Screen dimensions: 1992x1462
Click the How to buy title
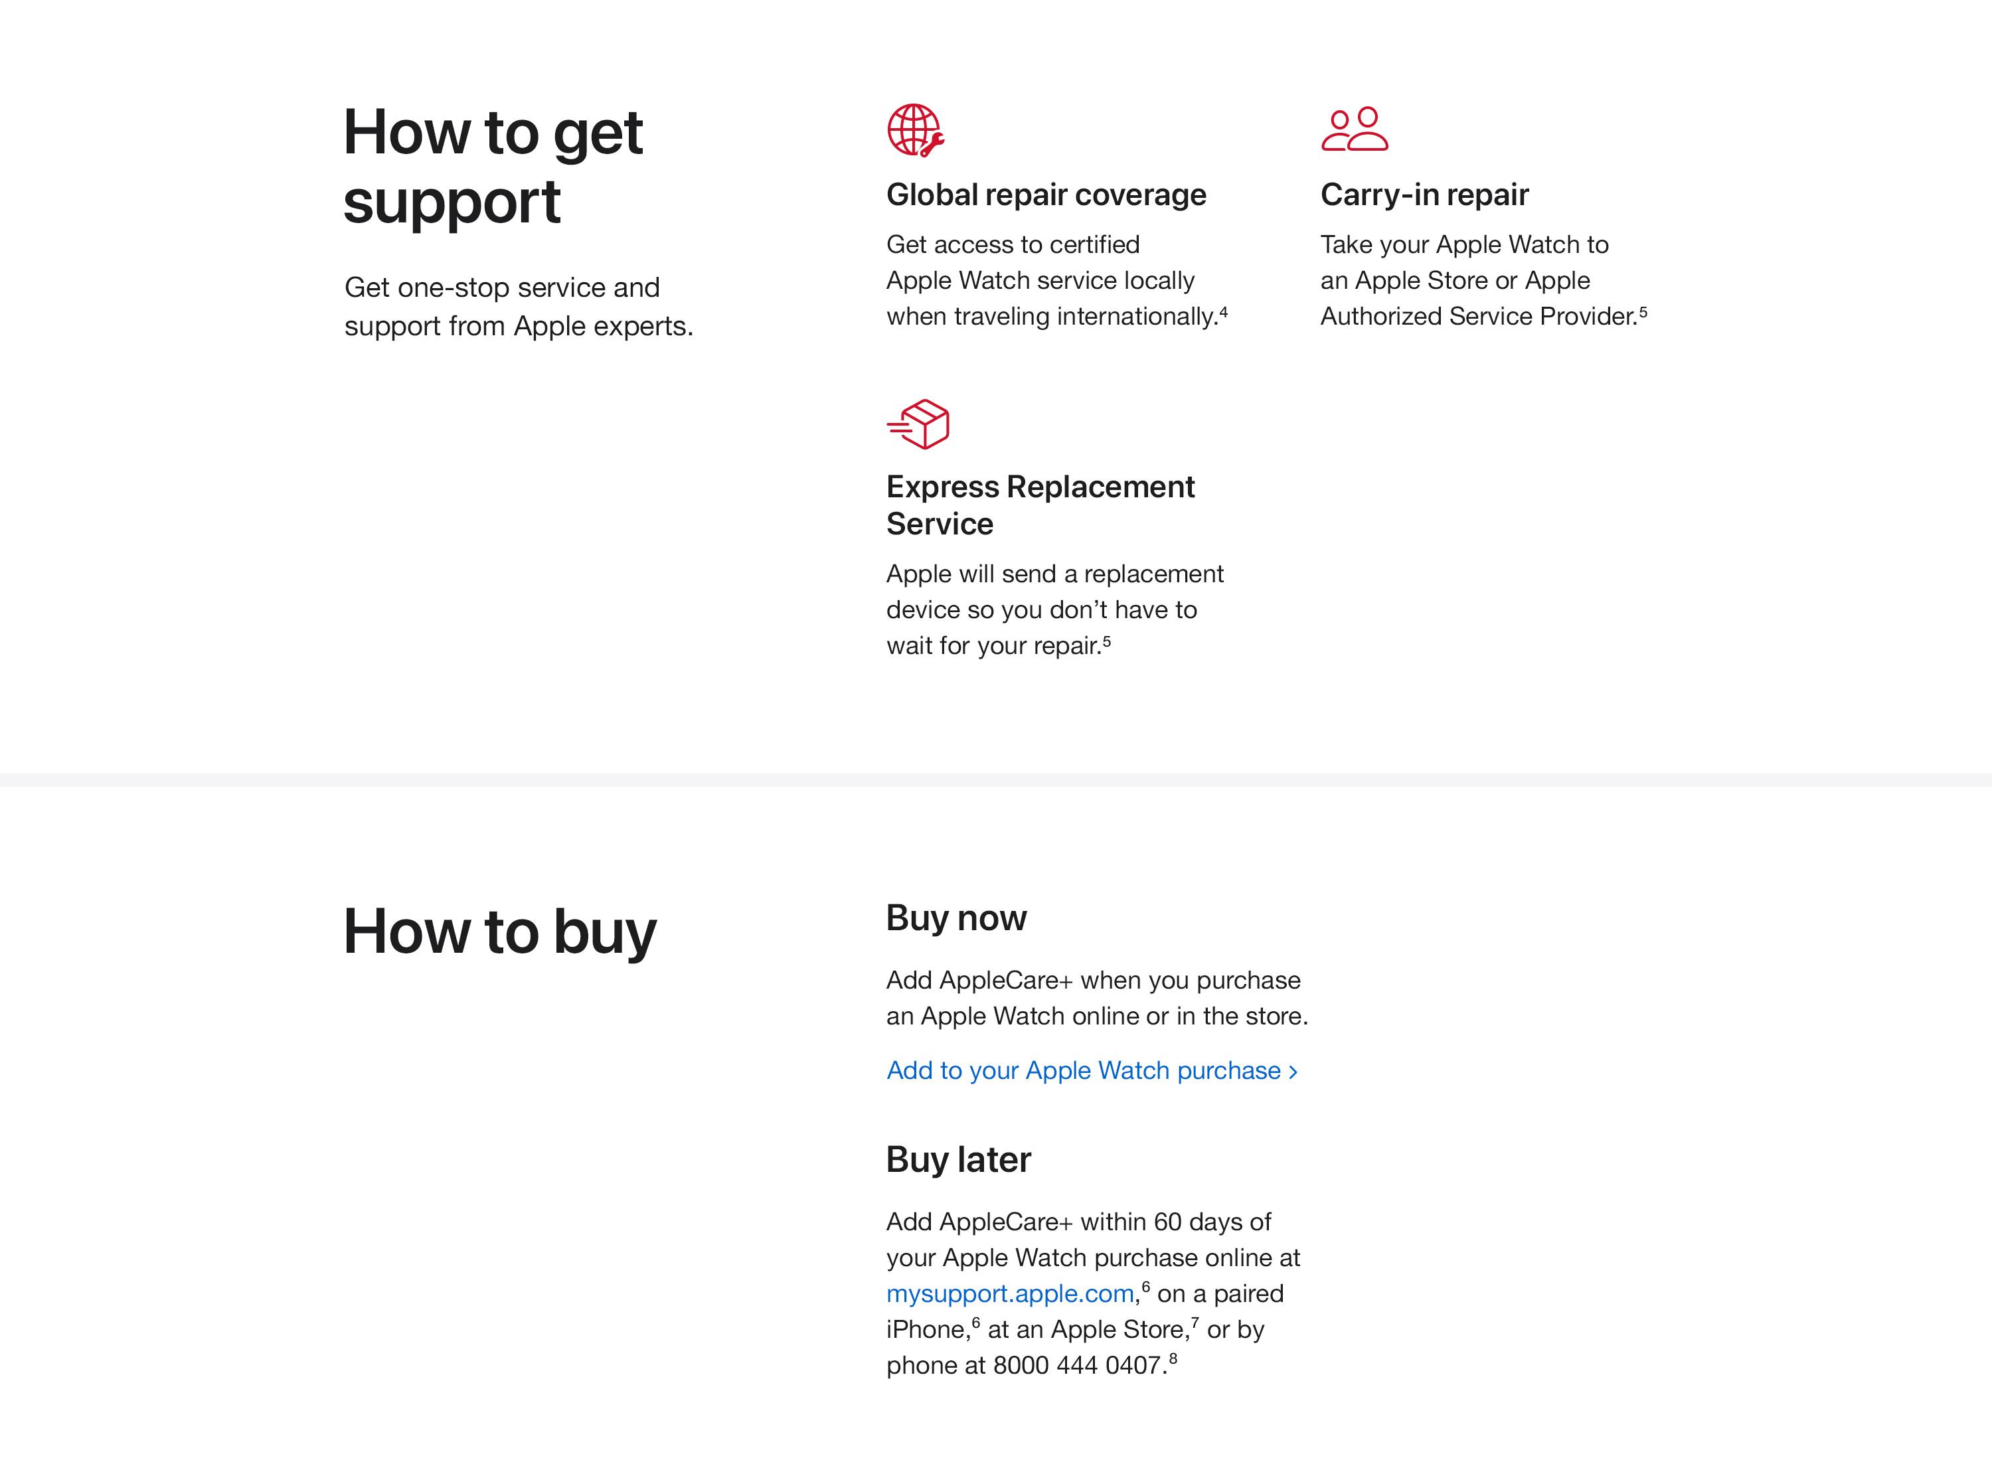pos(500,931)
